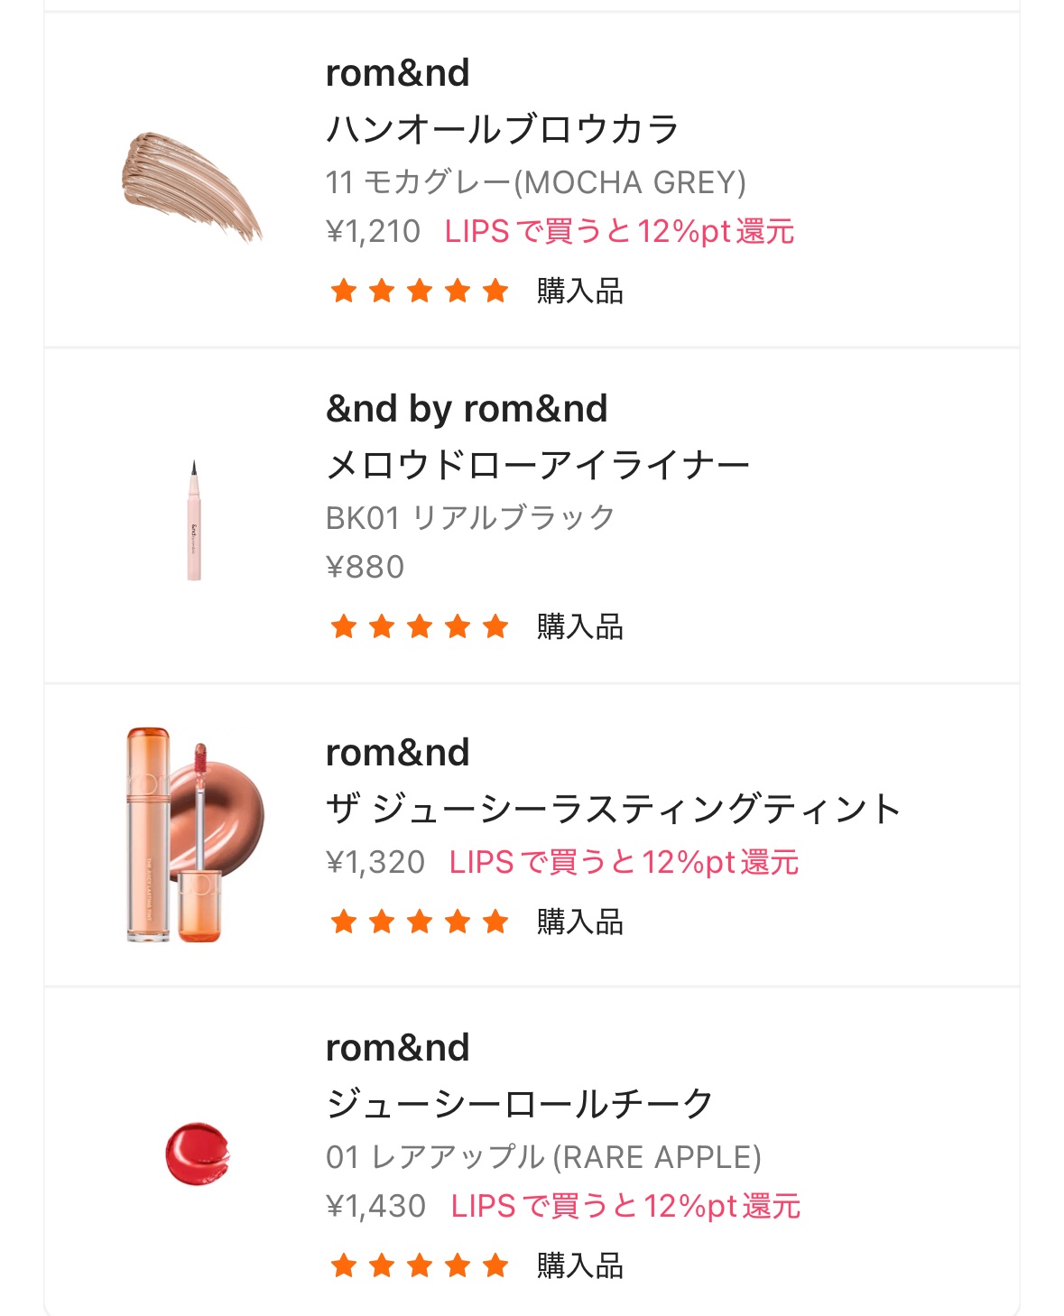
Task: Open the orange lip tint product image
Action: 194,835
